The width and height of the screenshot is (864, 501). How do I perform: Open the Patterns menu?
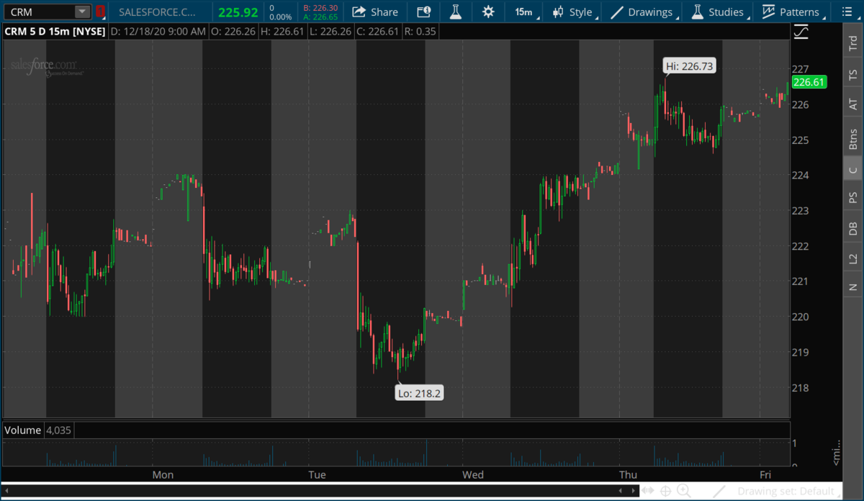point(793,12)
